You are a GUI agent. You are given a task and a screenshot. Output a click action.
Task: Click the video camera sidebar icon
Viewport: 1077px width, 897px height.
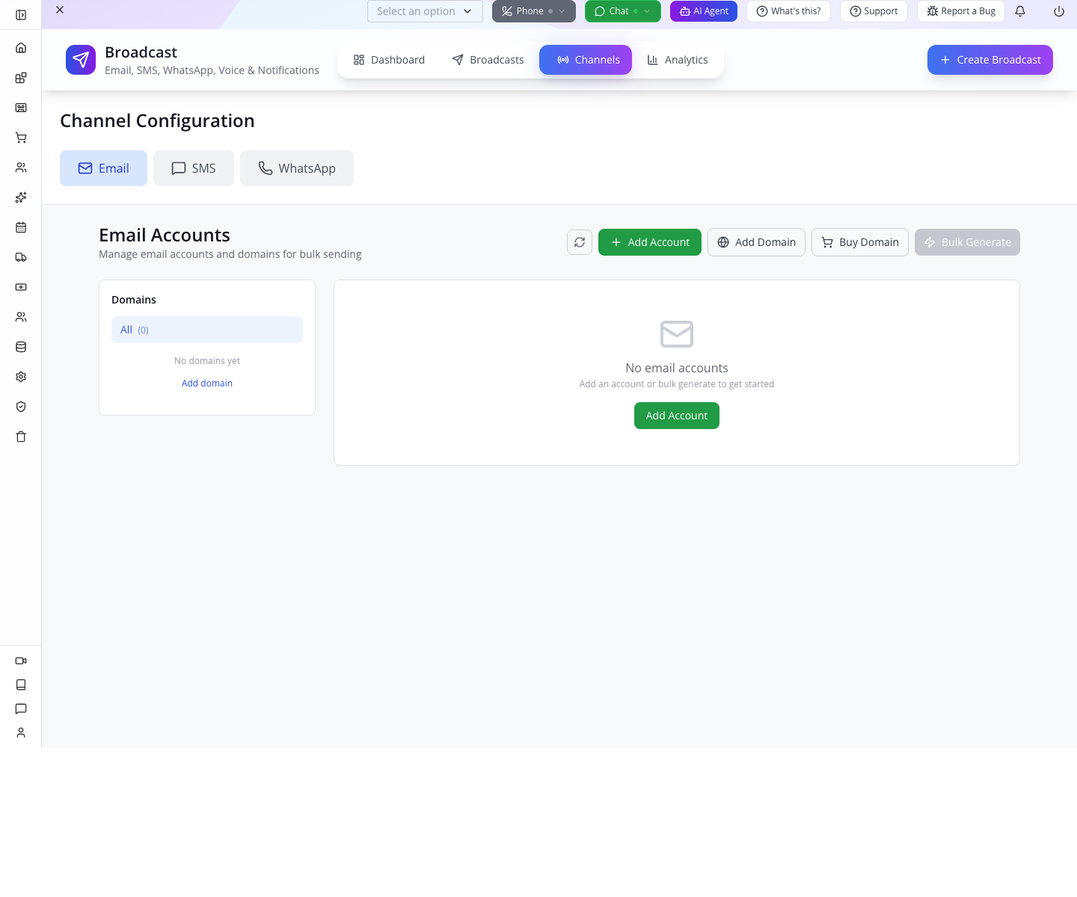point(21,661)
